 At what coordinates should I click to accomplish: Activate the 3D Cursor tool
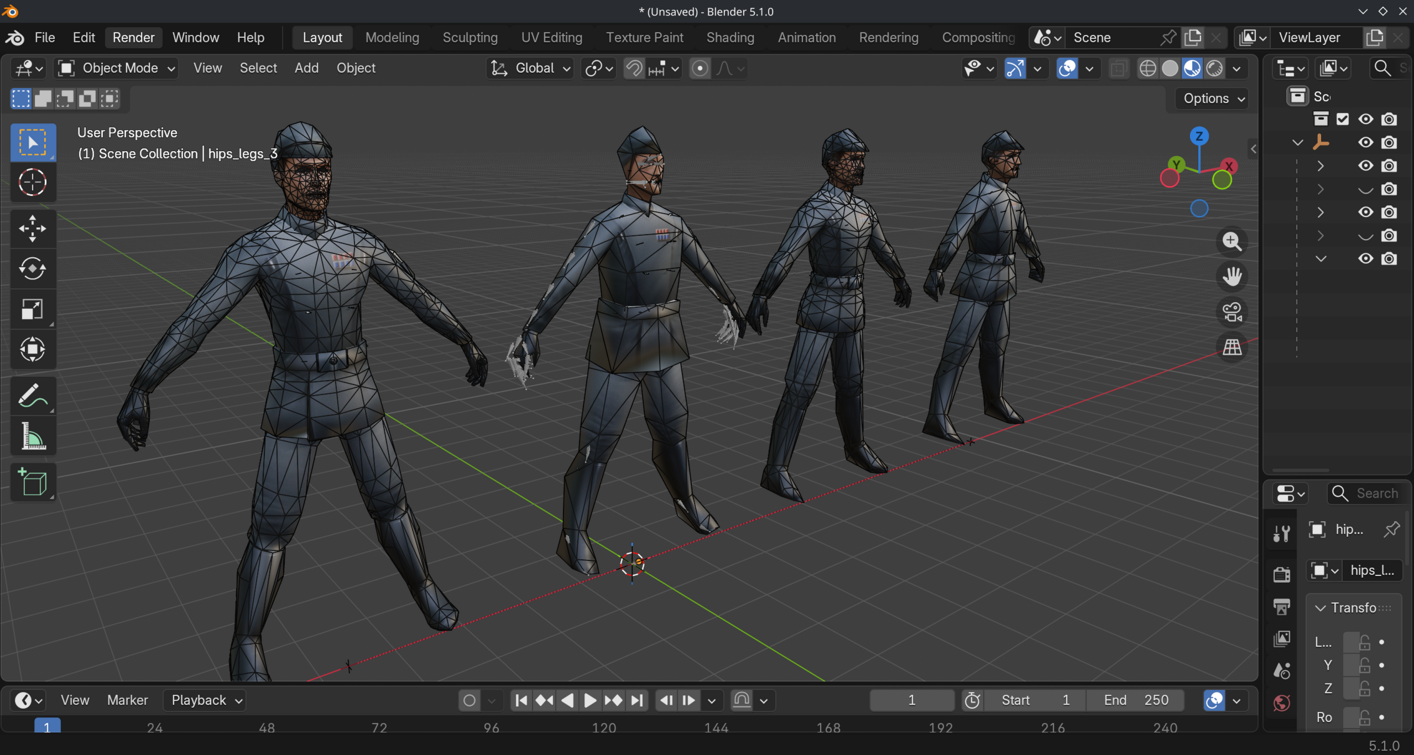coord(33,182)
